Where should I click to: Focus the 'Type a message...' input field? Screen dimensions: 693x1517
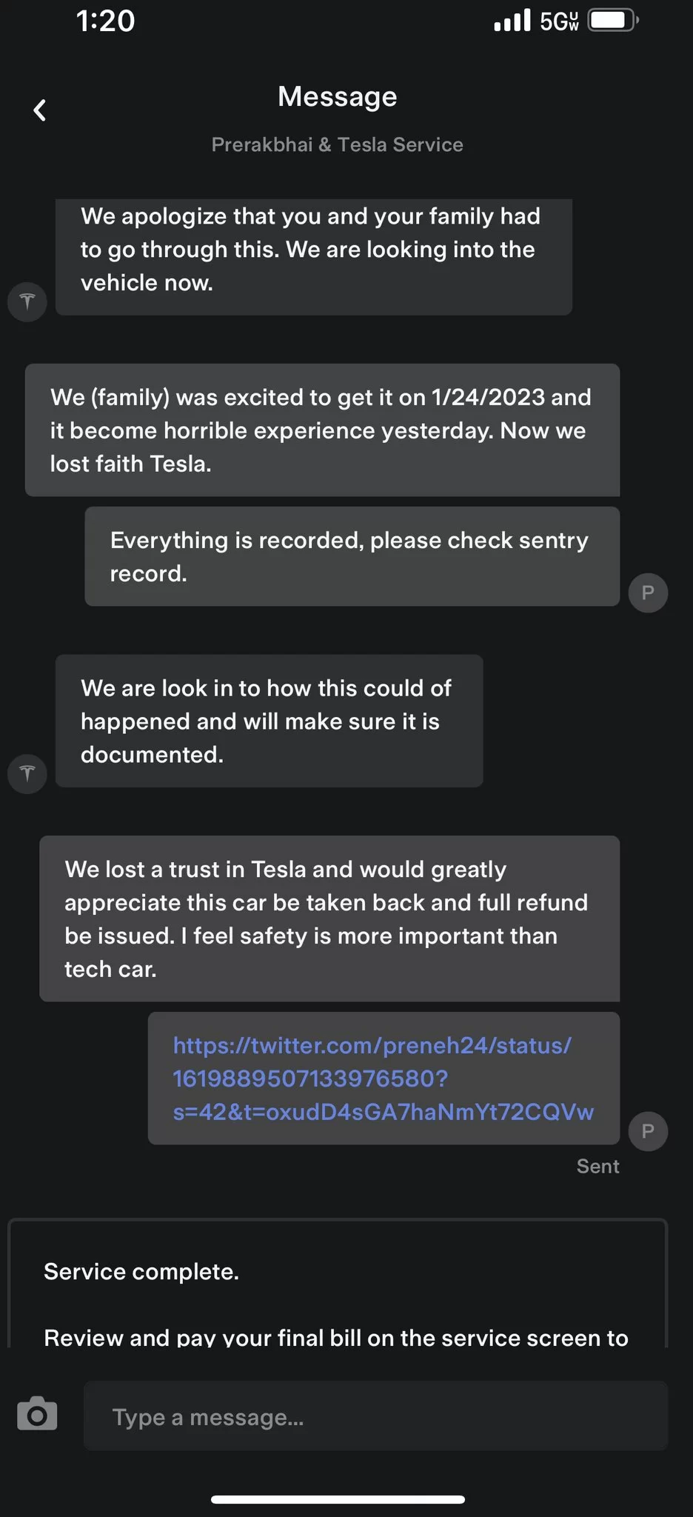[x=375, y=1416]
